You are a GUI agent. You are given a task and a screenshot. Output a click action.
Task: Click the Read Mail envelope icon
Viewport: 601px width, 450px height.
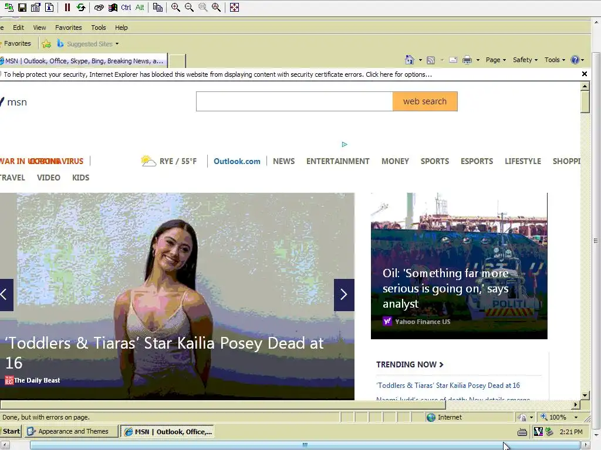(x=453, y=60)
